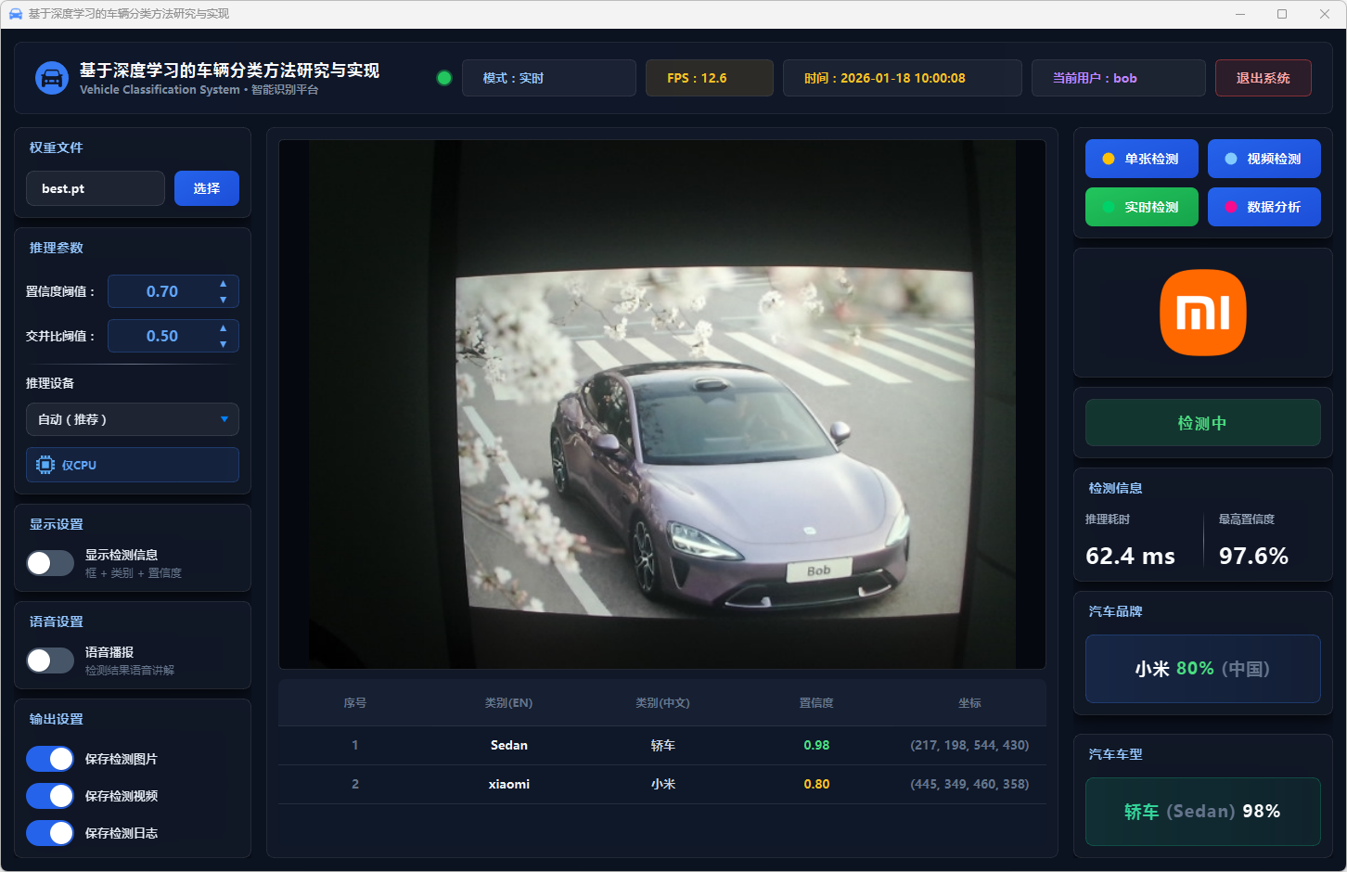Disable the 保存检测图片 toggle

(x=50, y=759)
